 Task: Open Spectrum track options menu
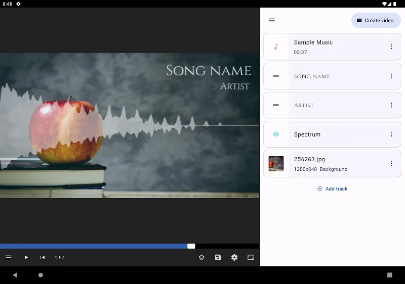[391, 134]
